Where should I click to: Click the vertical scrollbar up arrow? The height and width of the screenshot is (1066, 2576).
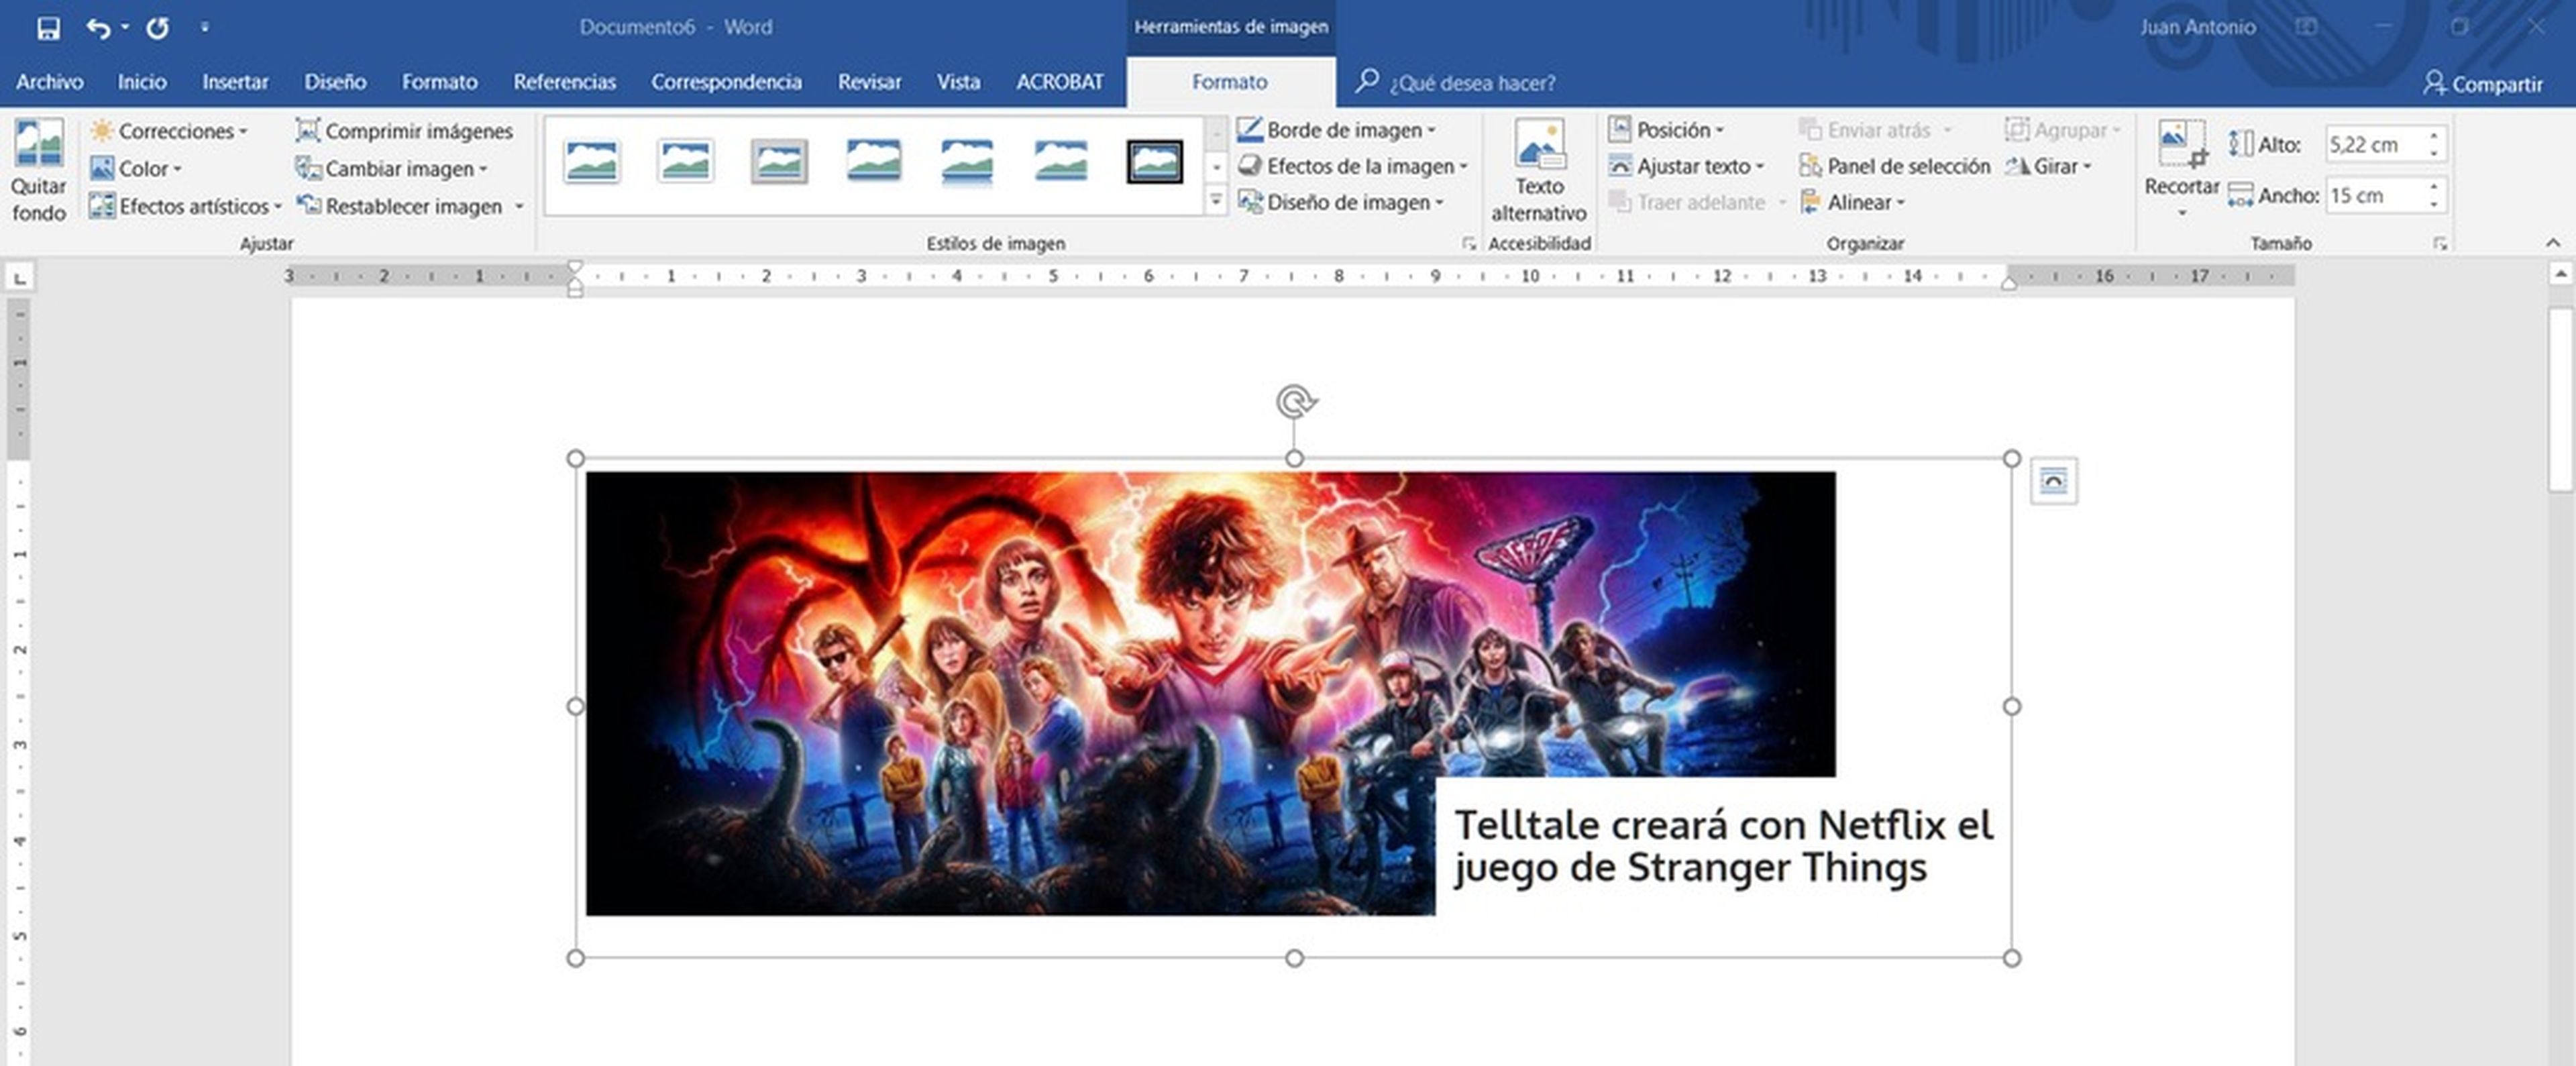[x=2560, y=274]
